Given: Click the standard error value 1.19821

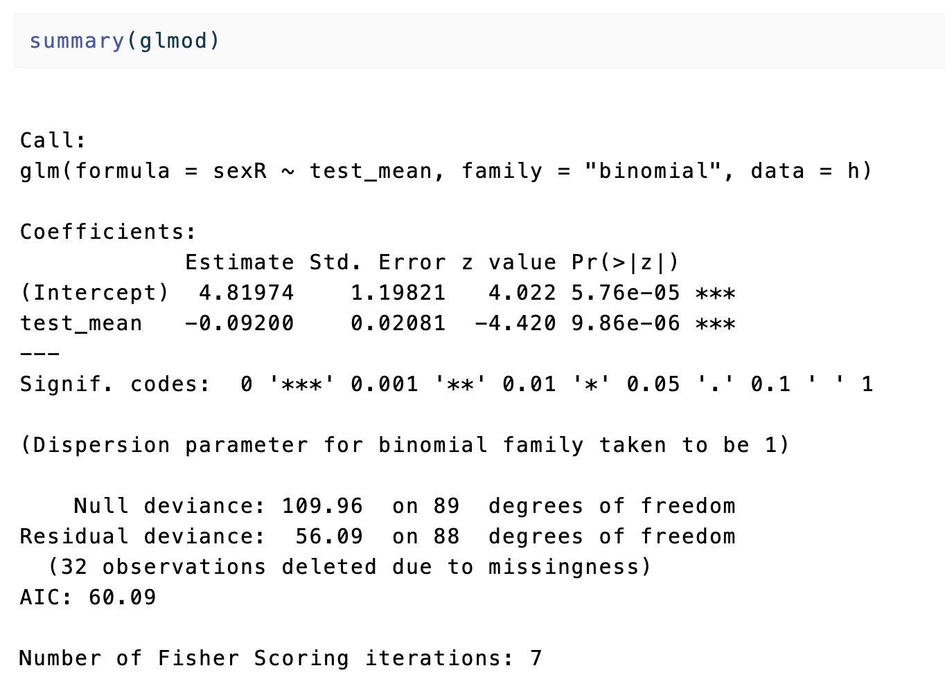Looking at the screenshot, I should click(x=398, y=293).
